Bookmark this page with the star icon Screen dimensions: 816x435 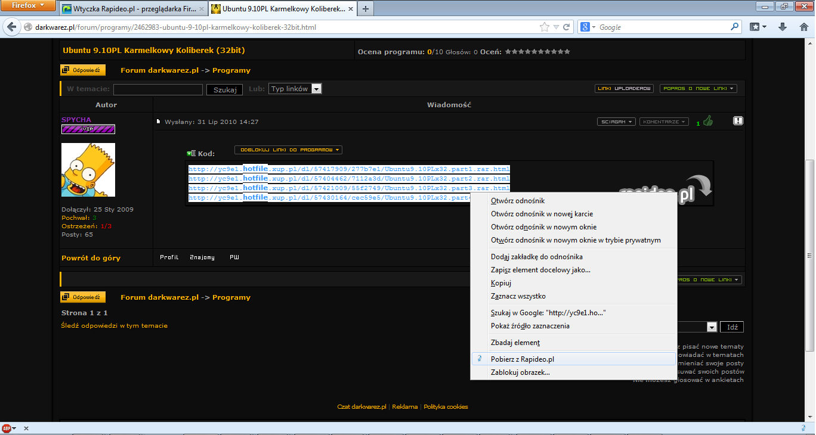click(544, 27)
